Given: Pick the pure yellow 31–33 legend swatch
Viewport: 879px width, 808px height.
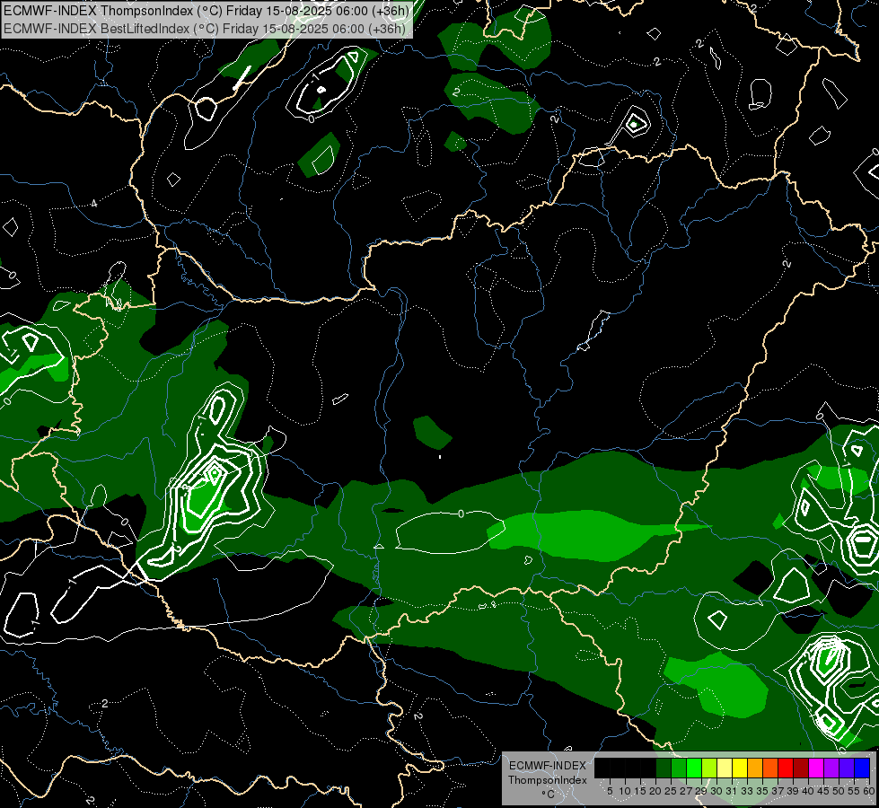Looking at the screenshot, I should pos(740,768).
